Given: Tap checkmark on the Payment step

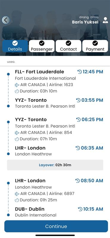Looking at the screenshot, I should point(95,43).
